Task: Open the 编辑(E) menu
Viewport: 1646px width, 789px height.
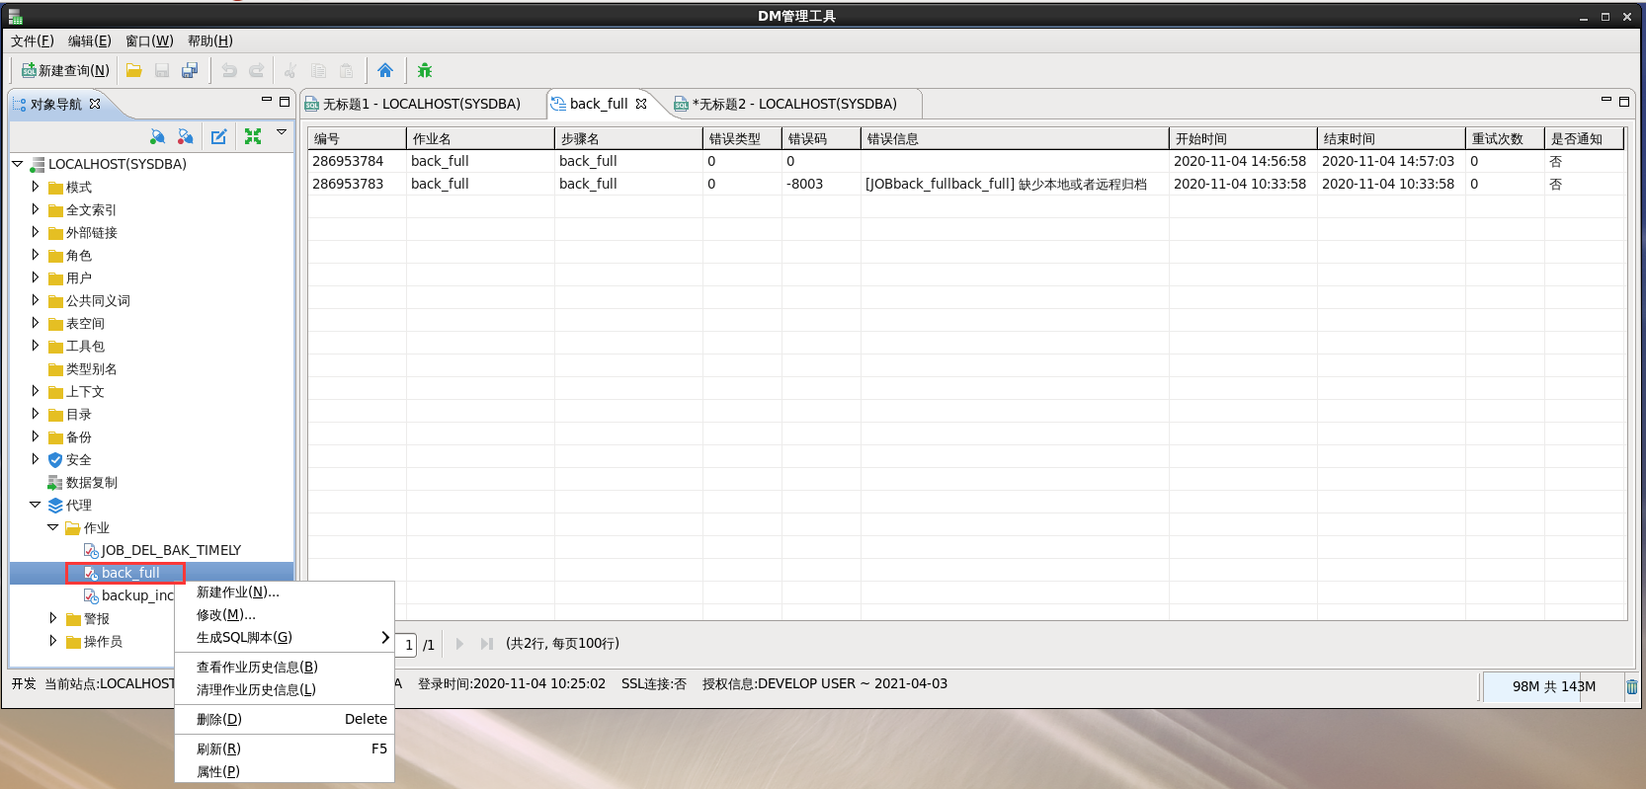Action: click(90, 40)
